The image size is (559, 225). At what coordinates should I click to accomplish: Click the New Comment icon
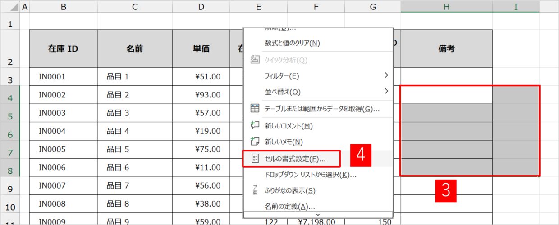click(x=255, y=126)
